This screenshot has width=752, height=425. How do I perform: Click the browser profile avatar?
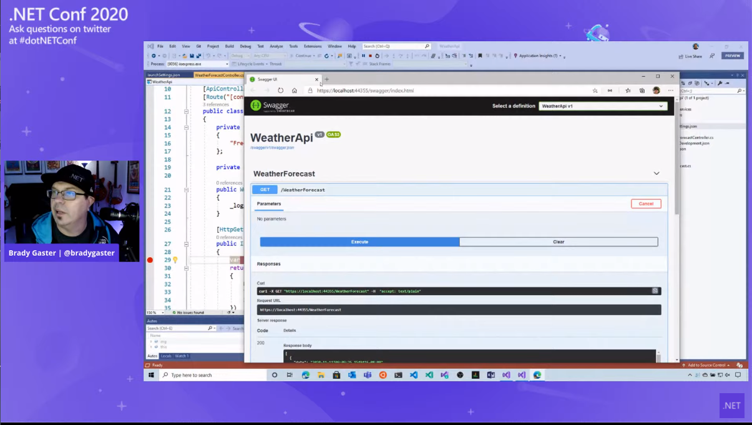point(657,90)
